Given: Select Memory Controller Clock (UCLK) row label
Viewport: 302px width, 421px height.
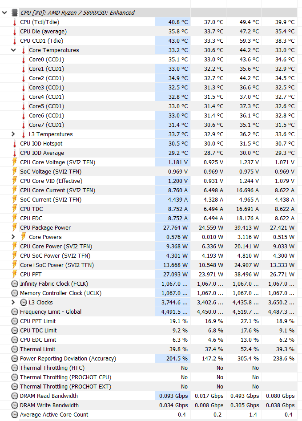Looking at the screenshot, I should click(60, 293).
